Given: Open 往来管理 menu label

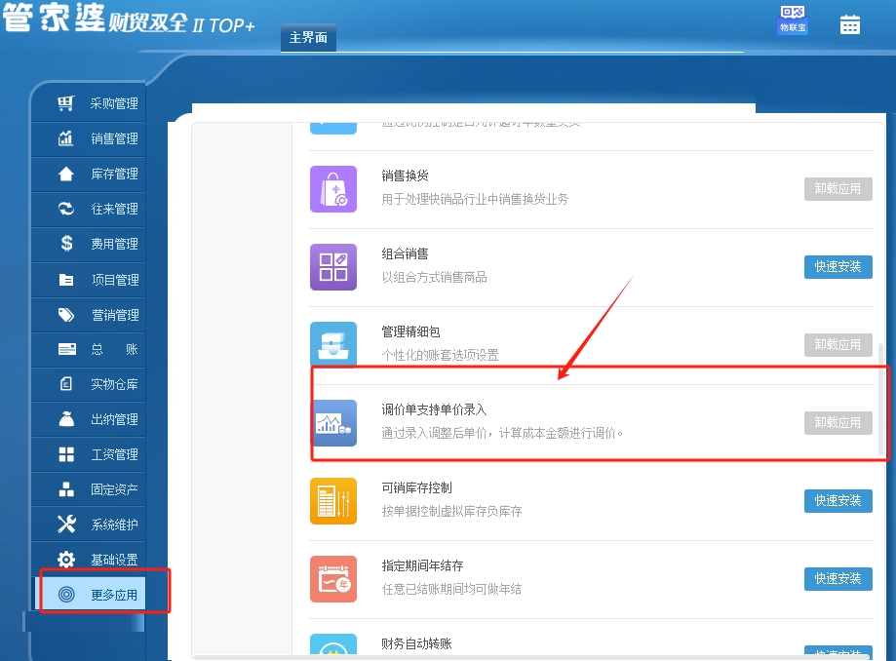Looking at the screenshot, I should pyautogui.click(x=114, y=209).
